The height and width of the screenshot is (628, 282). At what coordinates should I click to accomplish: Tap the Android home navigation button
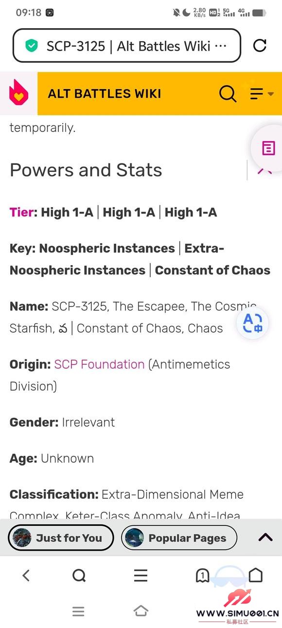(x=141, y=611)
